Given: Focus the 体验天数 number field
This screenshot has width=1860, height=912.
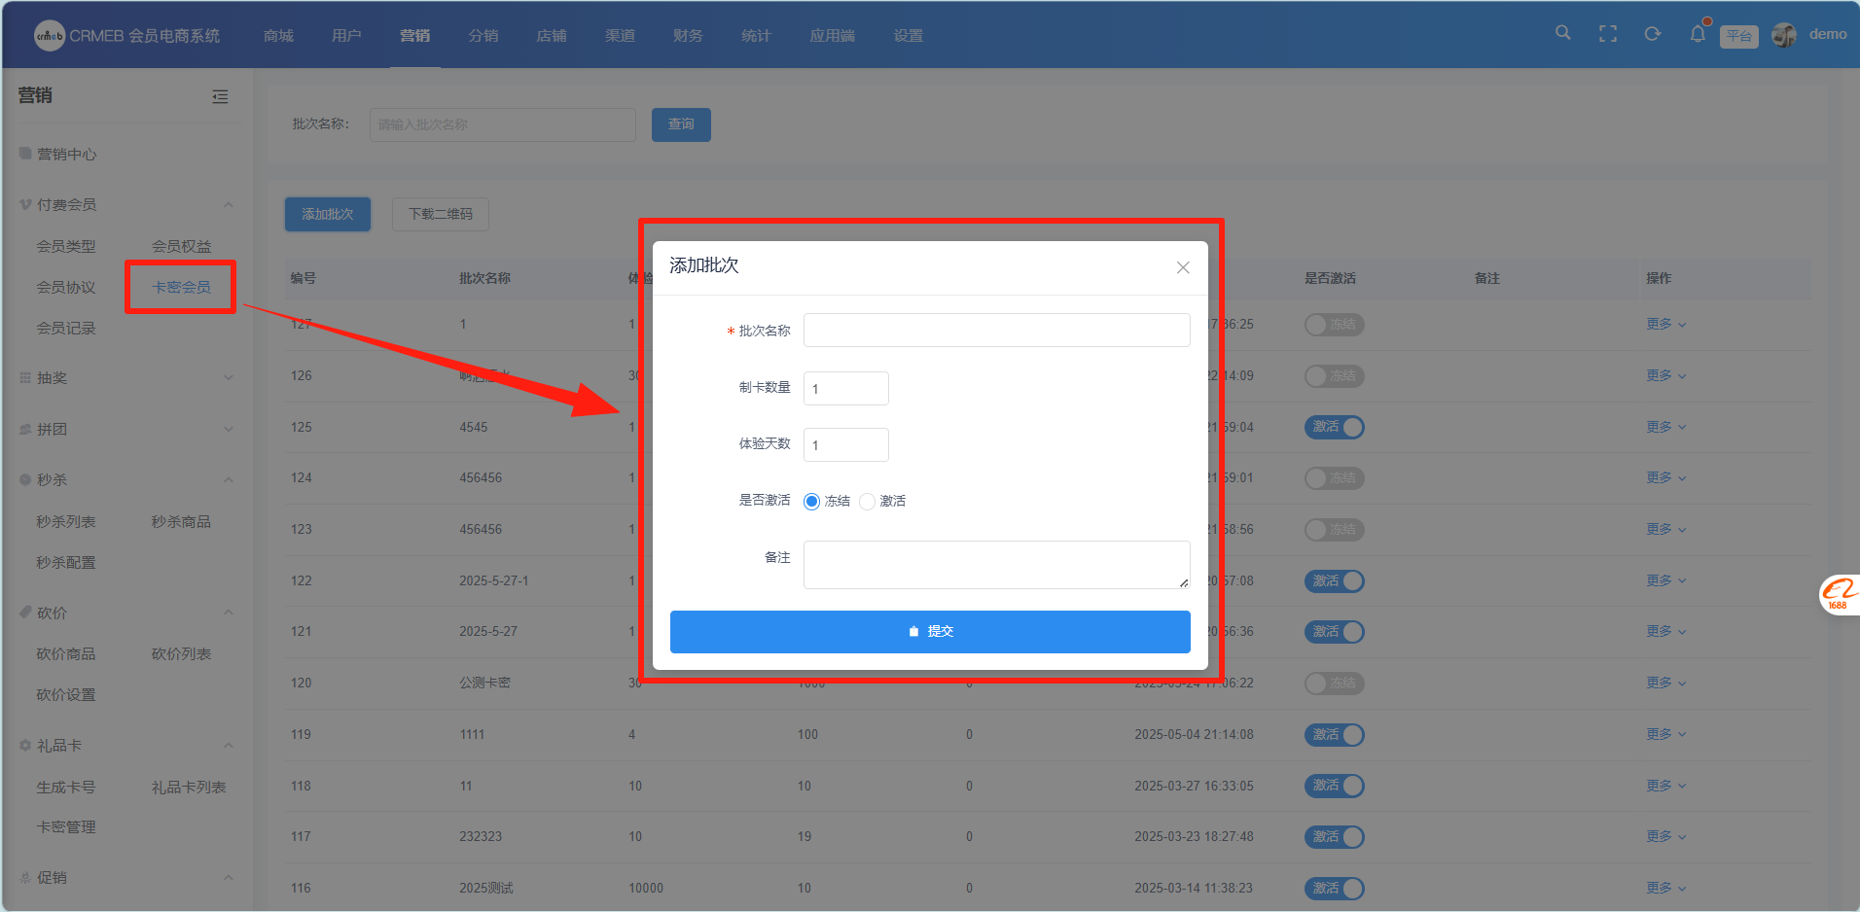Looking at the screenshot, I should point(846,444).
